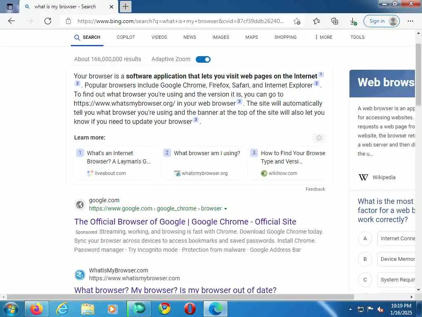Select the SEARCH tab
Screen dimensions: 422x317
[x=87, y=38]
